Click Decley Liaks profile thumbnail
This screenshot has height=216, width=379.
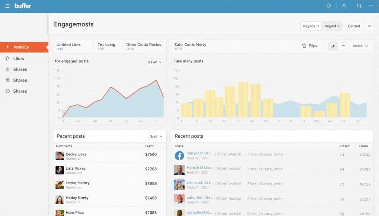point(60,156)
